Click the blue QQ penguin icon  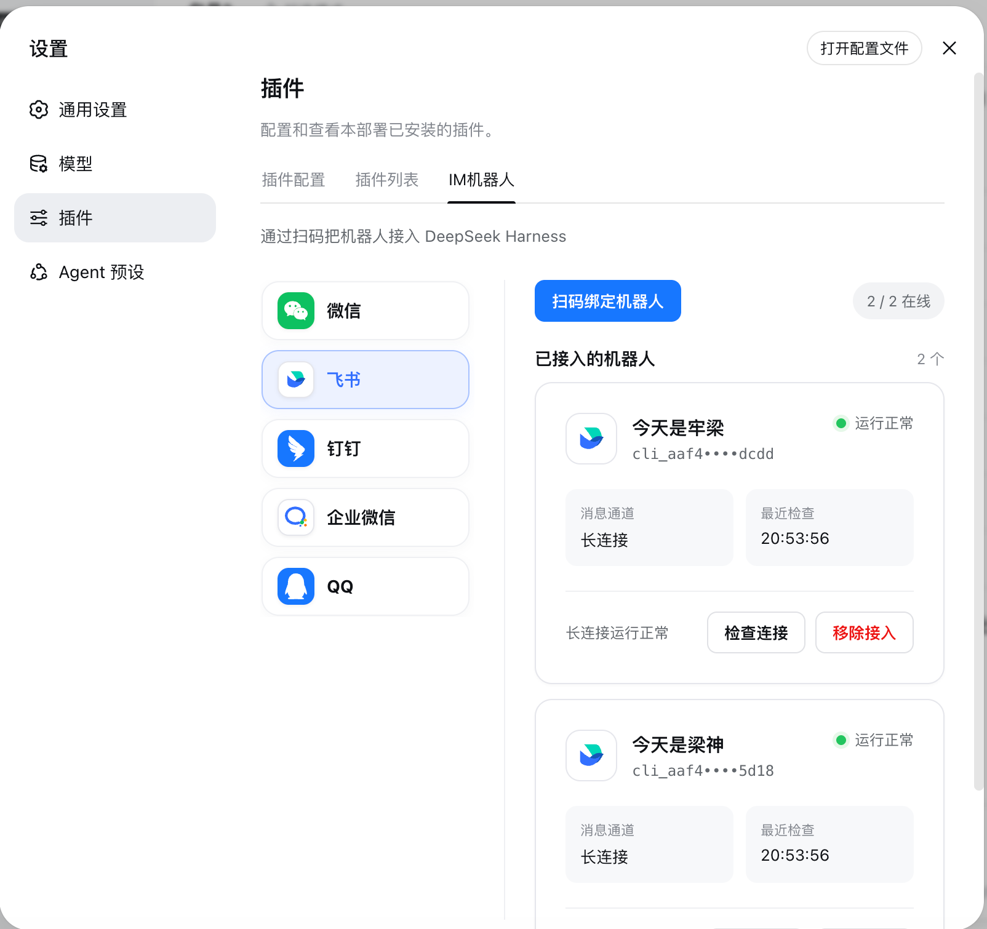coord(296,586)
